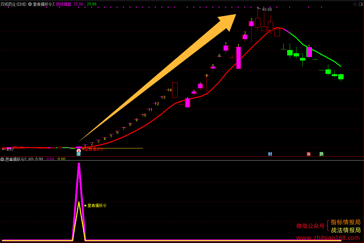Screen dimensions: 364x243
Task: Click the diamond icon at top right
Action: click(355, 4)
